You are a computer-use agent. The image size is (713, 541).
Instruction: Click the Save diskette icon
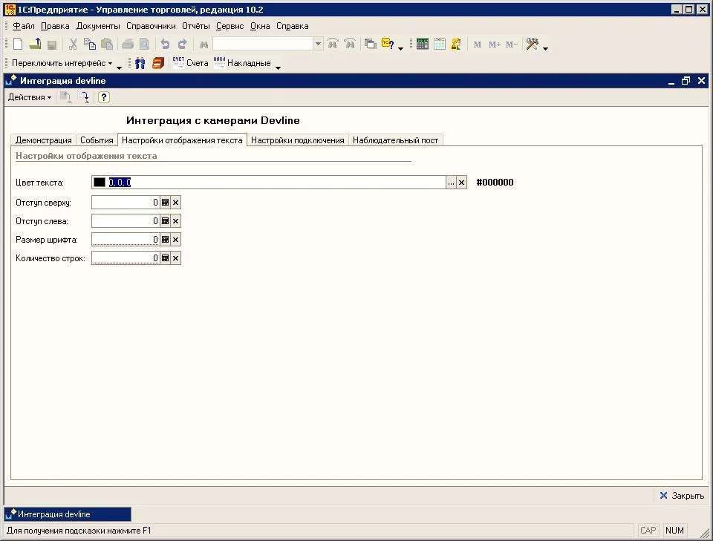52,45
